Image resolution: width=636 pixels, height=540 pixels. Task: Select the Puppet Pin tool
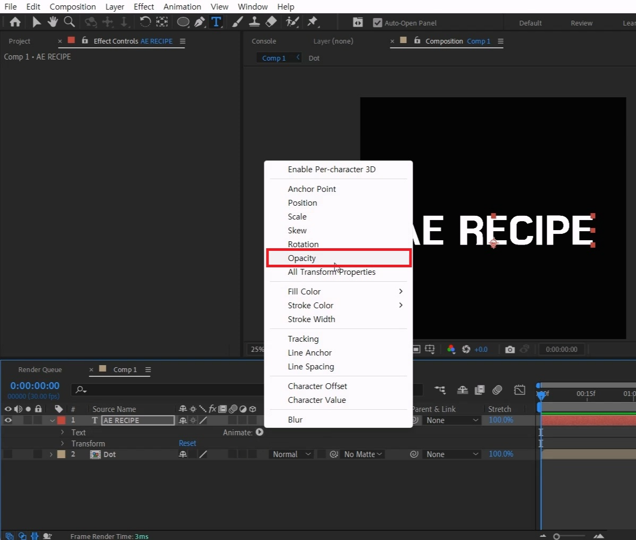tap(312, 22)
